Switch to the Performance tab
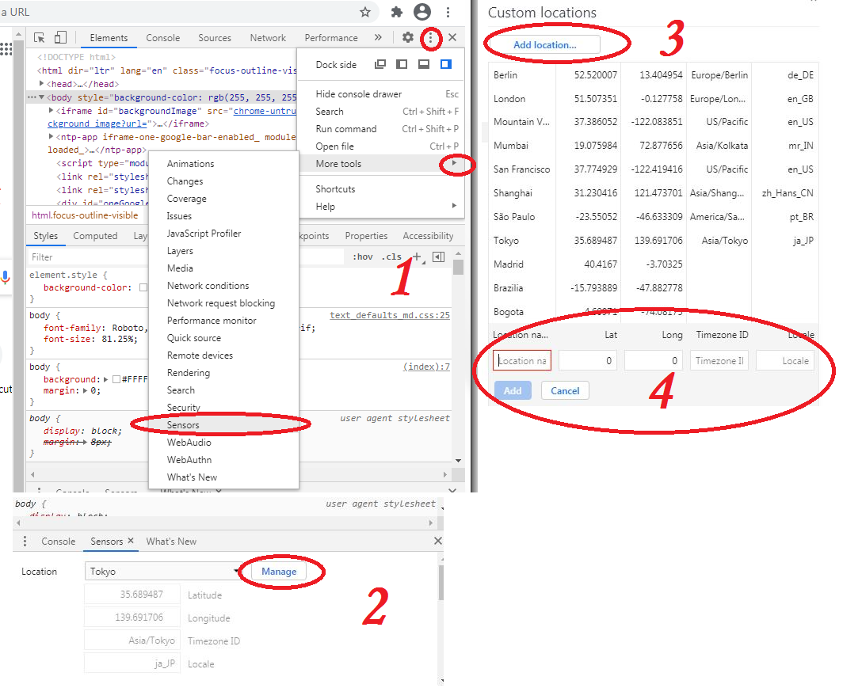Viewport: 862px width, 688px height. point(331,37)
